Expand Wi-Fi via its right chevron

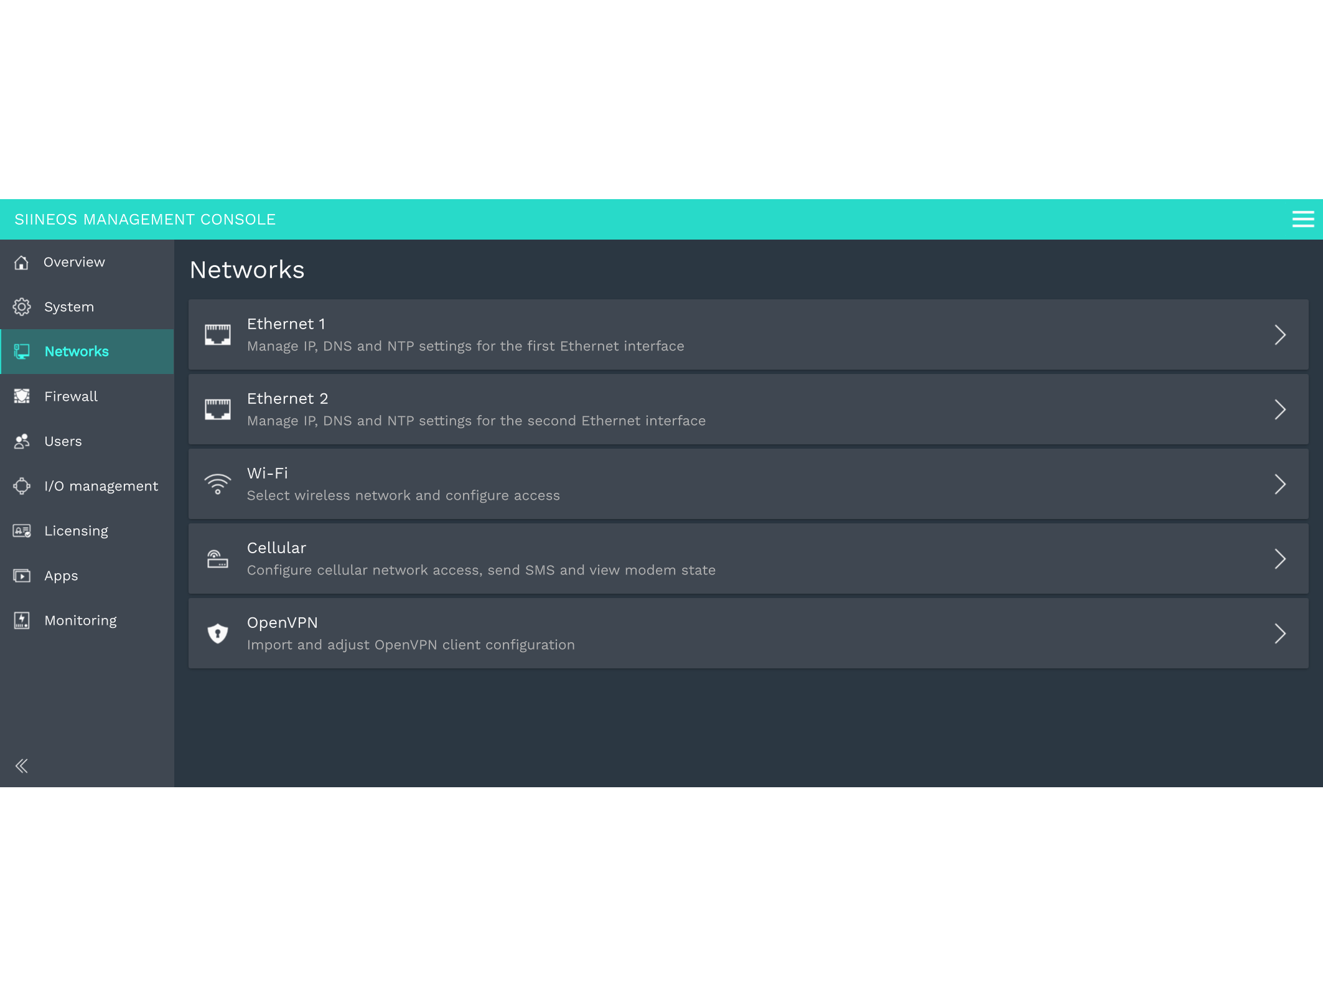tap(1280, 484)
